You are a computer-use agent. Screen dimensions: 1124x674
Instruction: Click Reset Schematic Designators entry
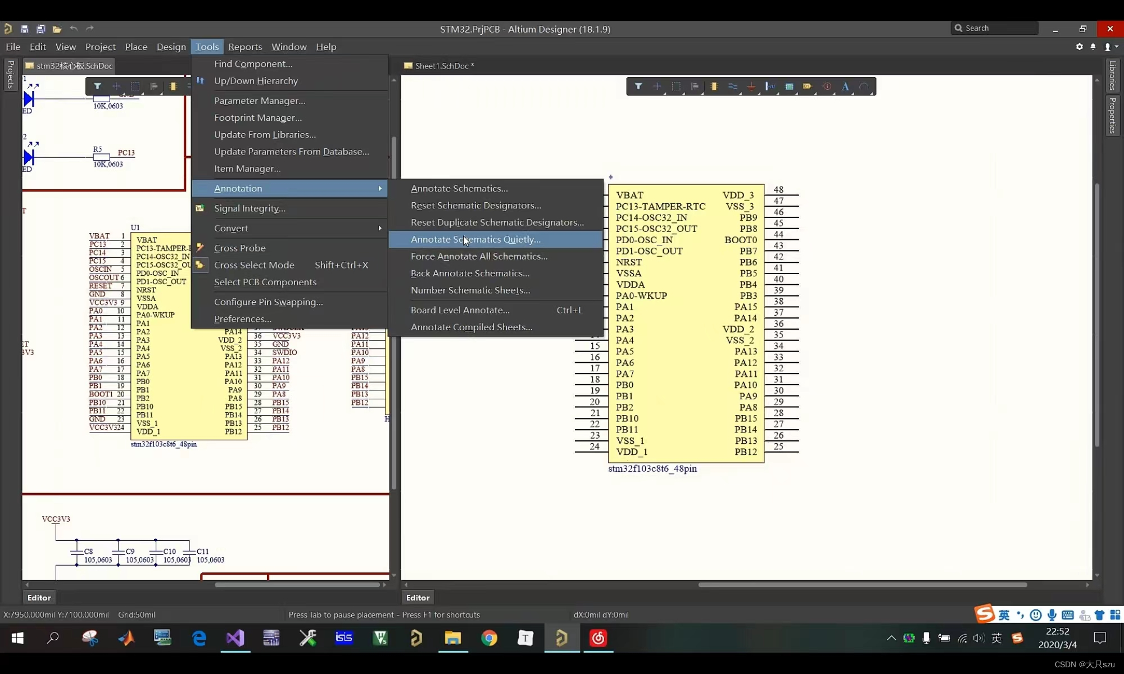(x=475, y=206)
